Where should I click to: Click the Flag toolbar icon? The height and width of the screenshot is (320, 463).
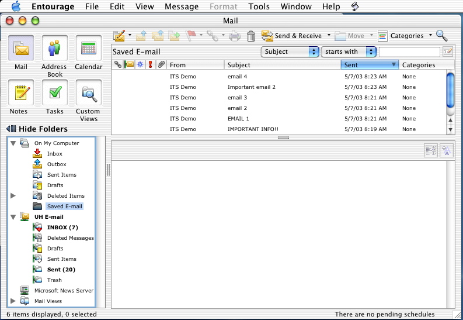click(191, 36)
